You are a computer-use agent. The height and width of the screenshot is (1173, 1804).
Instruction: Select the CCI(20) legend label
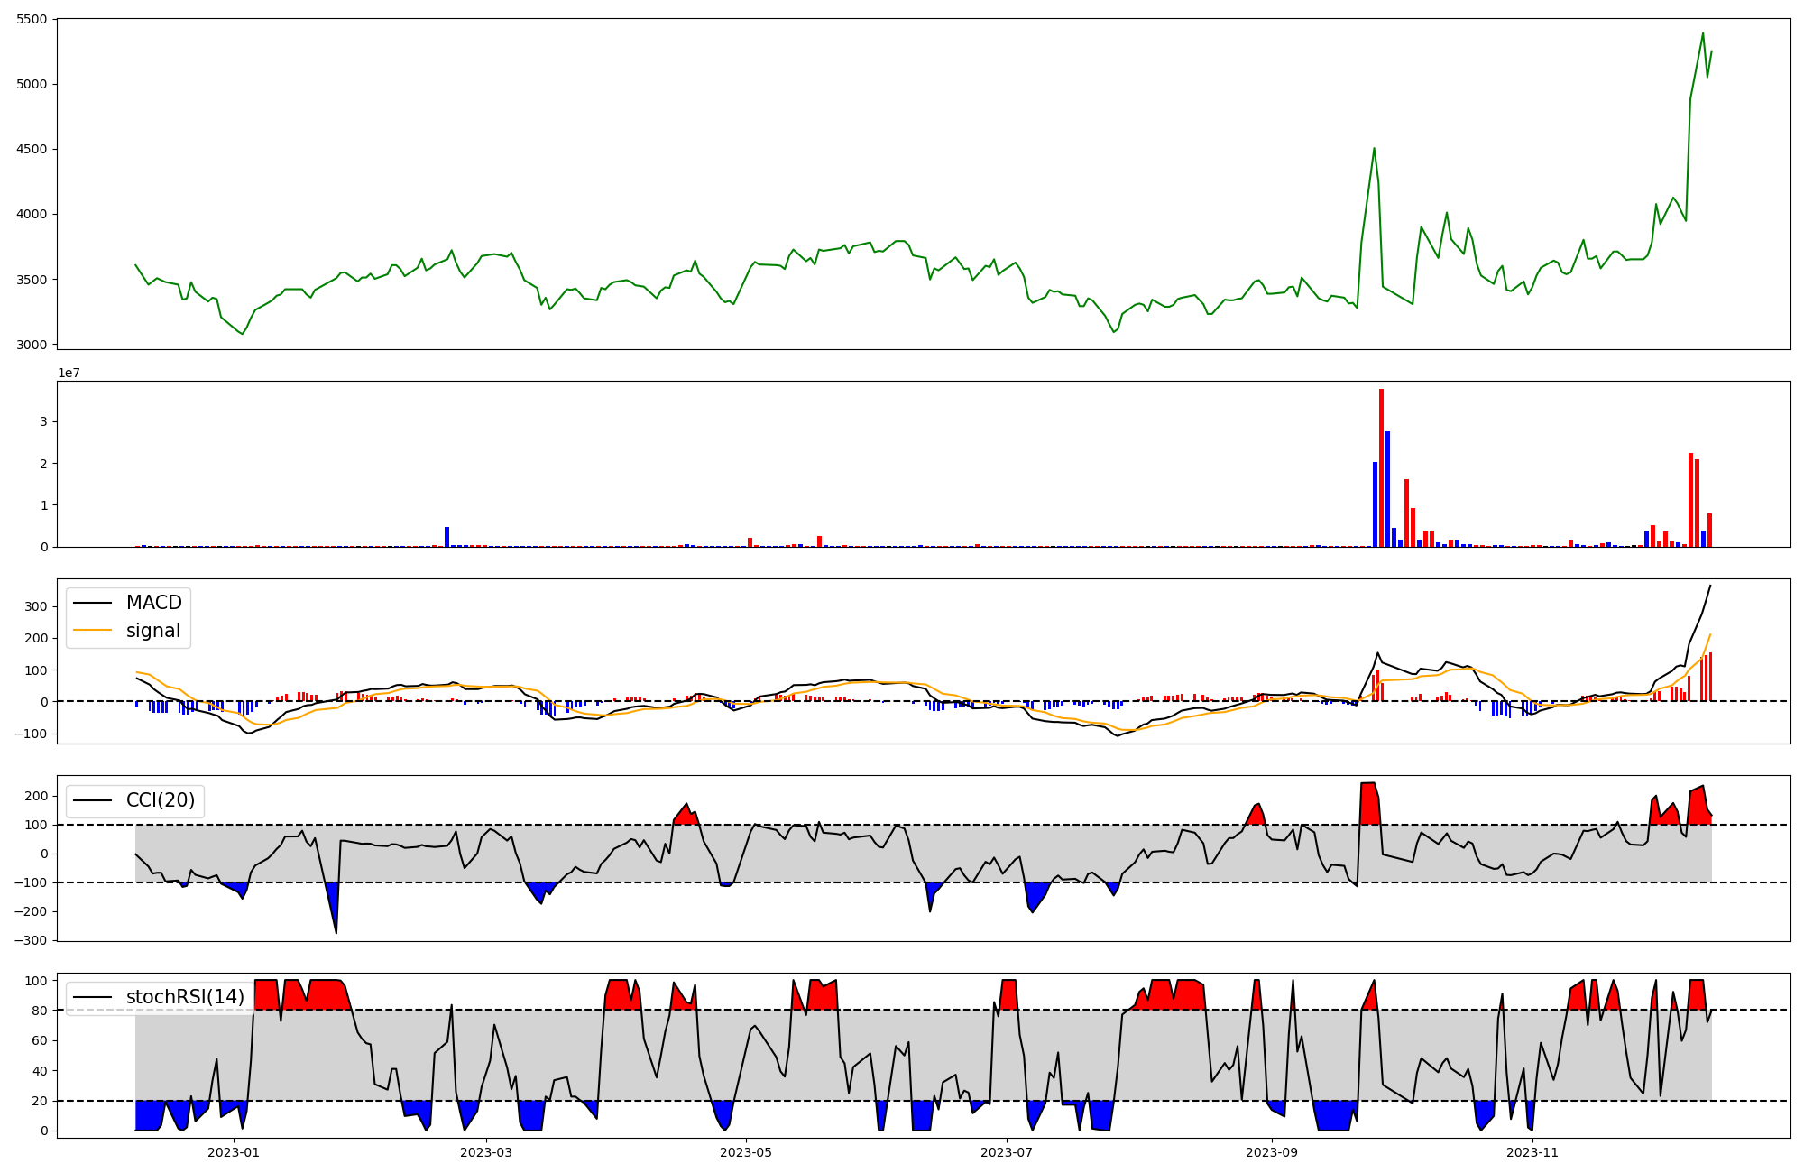[161, 800]
